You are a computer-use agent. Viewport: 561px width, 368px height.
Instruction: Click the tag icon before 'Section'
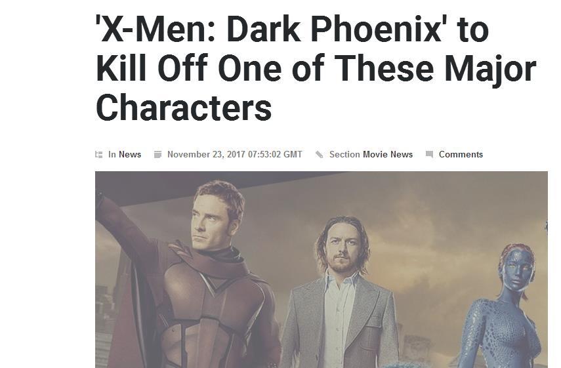[x=319, y=155]
